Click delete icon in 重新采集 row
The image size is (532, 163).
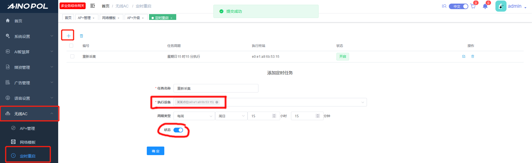[x=473, y=56]
